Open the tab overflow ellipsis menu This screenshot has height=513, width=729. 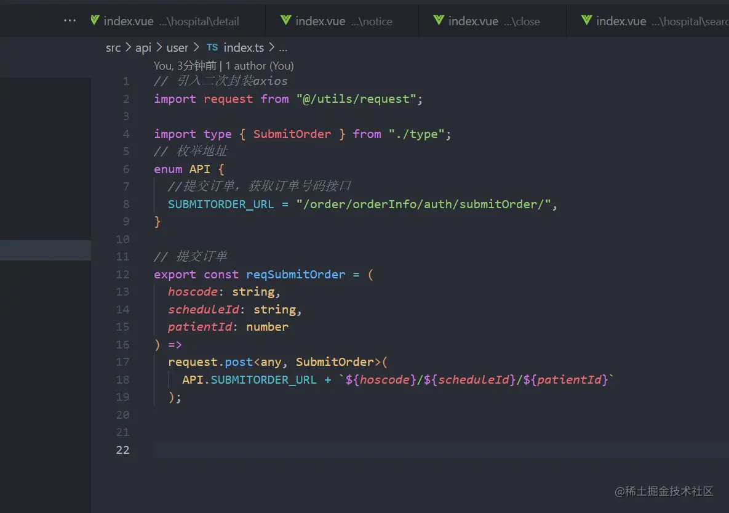70,20
